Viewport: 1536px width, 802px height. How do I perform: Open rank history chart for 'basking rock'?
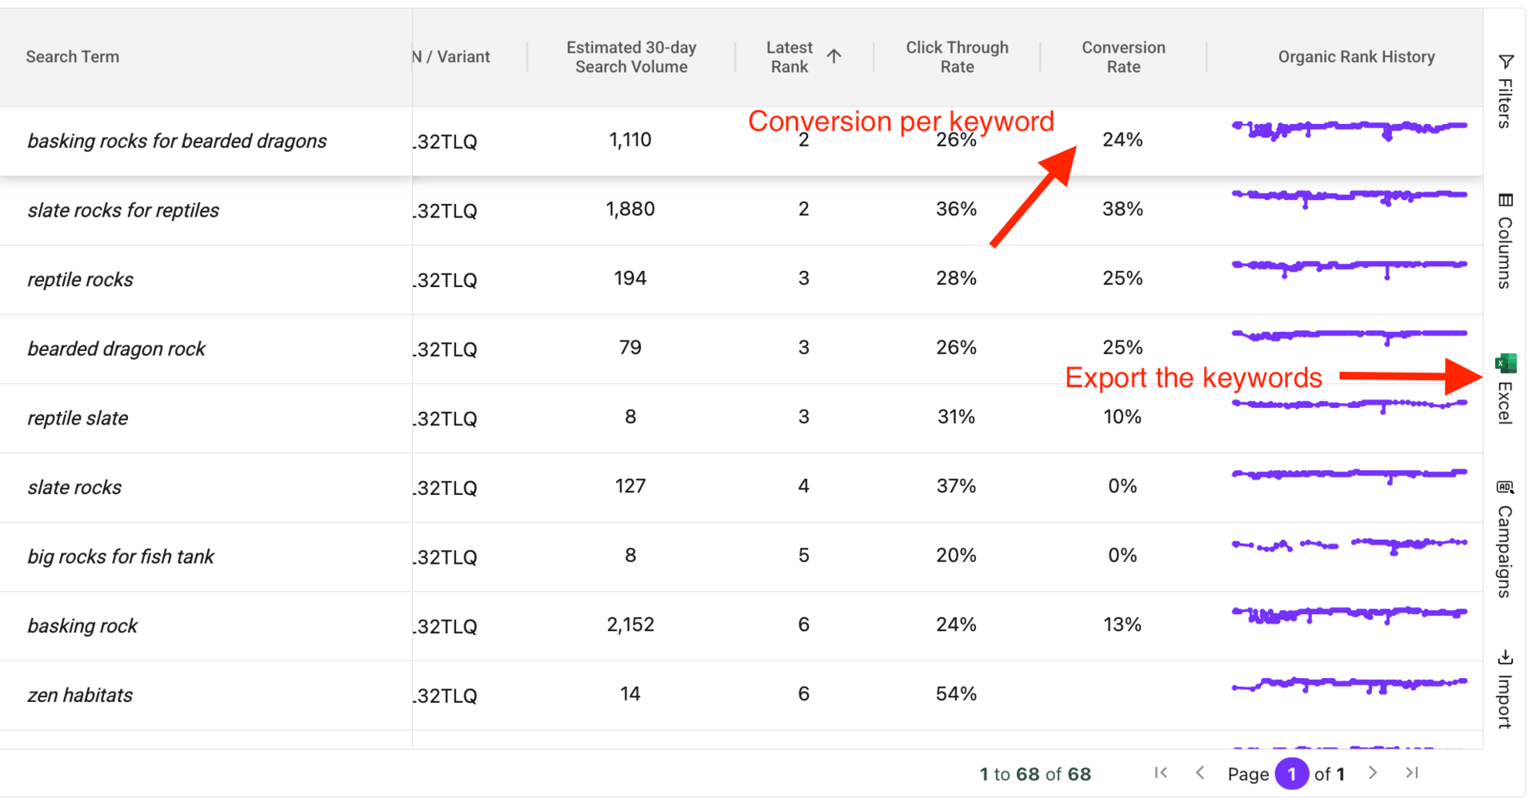point(1350,615)
